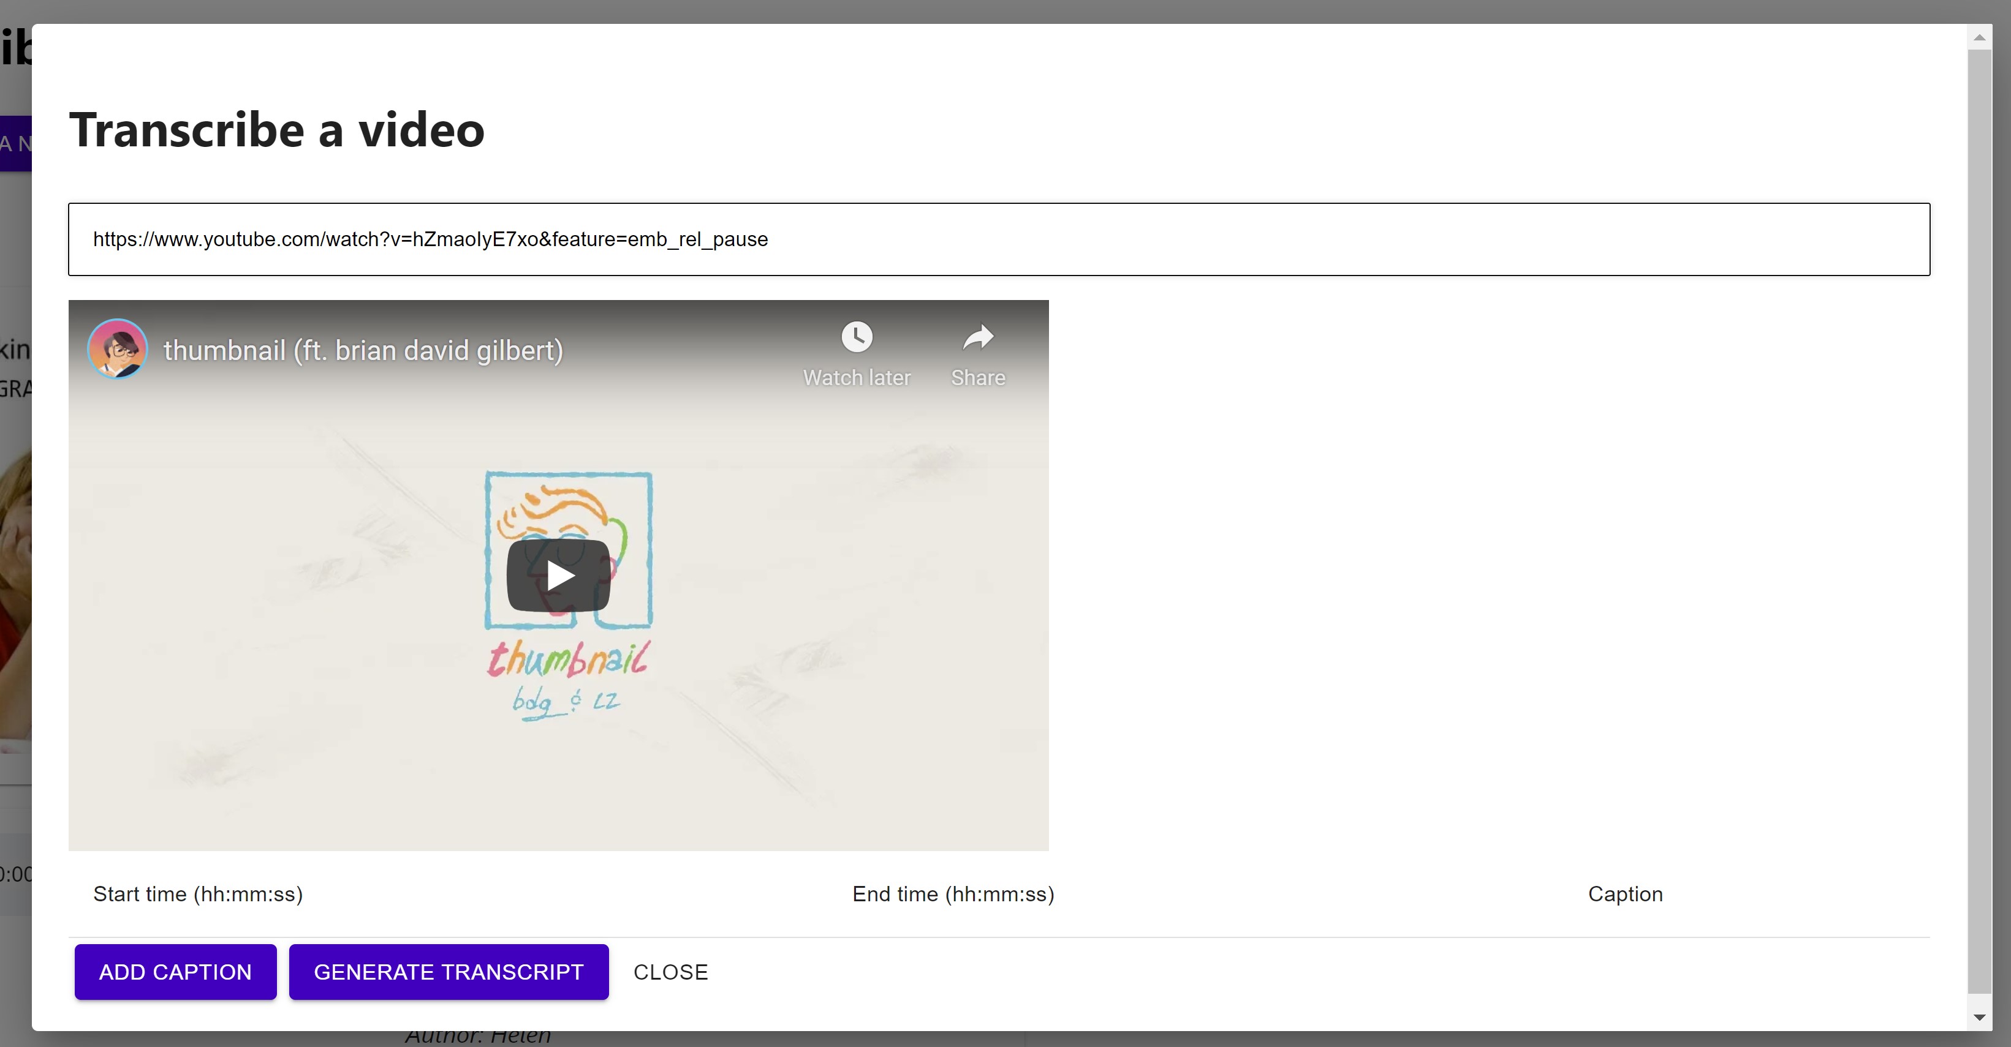Screen dimensions: 2011x1047
Task: Open the 'thumbnail (ft. brian david gilbert)' title link
Action: 363,350
